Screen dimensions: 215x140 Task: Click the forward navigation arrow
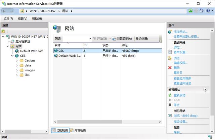click(x=11, y=11)
